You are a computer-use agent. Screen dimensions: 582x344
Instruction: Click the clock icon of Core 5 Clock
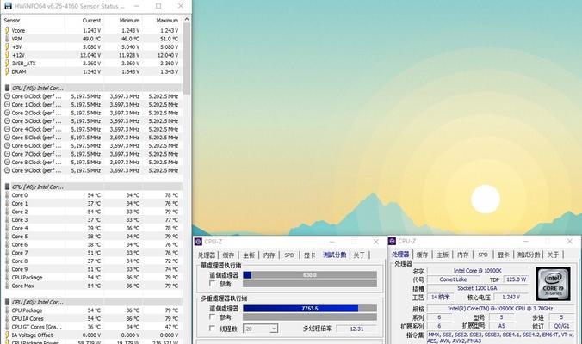7,138
